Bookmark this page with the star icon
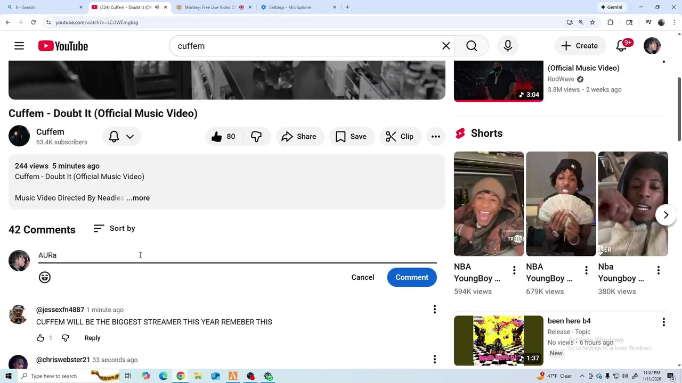This screenshot has height=383, width=682. point(592,22)
